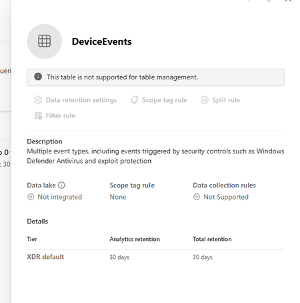300x303 pixels.
Task: Click the Not Supported status icon
Action: tap(197, 197)
